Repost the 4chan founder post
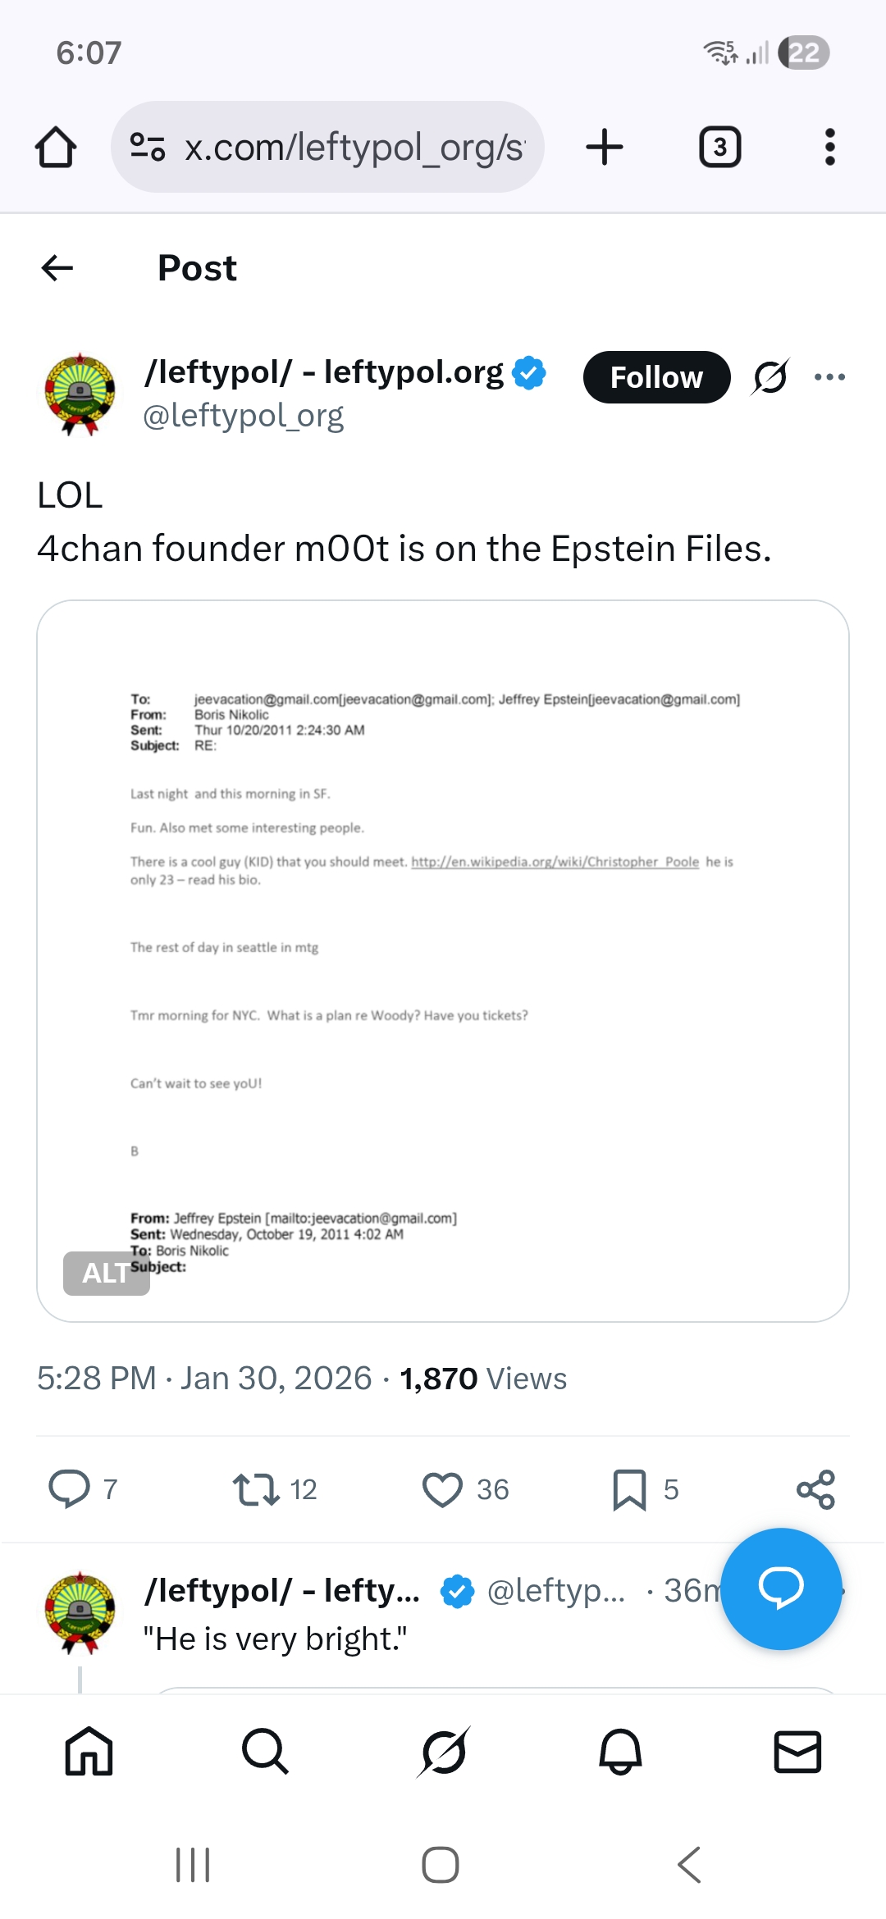Viewport: 886px width, 1919px height. coord(256,1489)
